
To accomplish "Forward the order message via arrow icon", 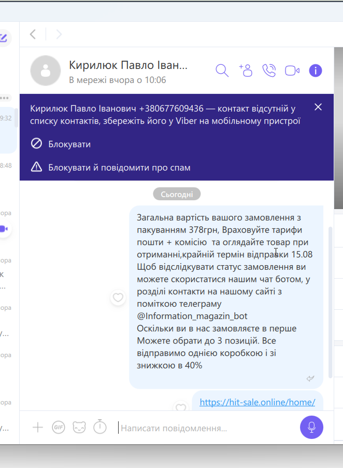I will pos(310,378).
